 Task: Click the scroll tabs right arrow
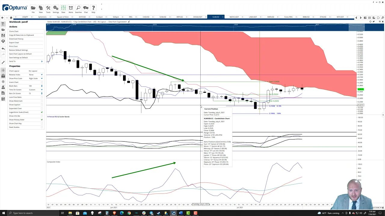[361, 18]
